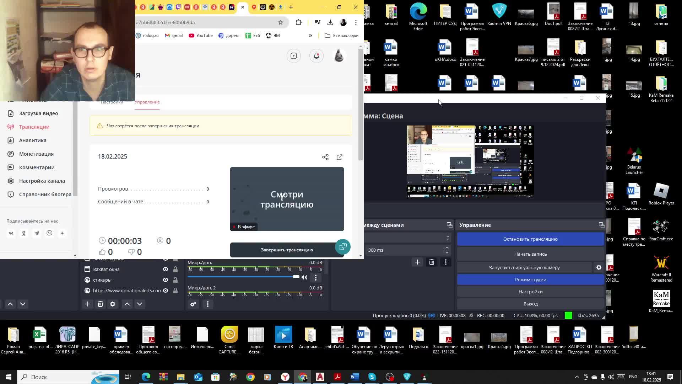Click the VK social icon in the sidebar
Screen dimensions: 682x384
tap(11, 233)
